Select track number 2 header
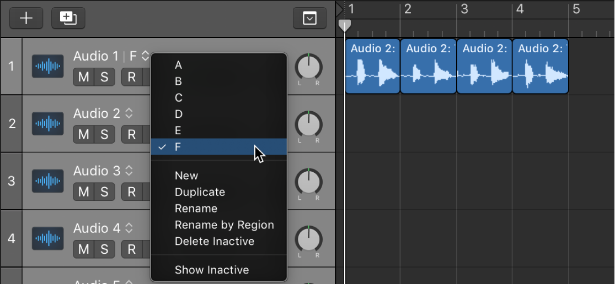The height and width of the screenshot is (284, 615). (x=12, y=124)
